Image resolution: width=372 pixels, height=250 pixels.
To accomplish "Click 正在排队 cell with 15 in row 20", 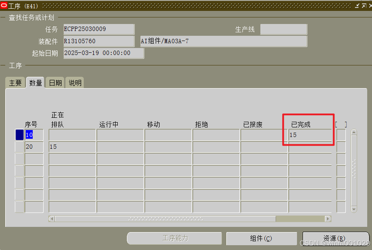I will [72, 147].
